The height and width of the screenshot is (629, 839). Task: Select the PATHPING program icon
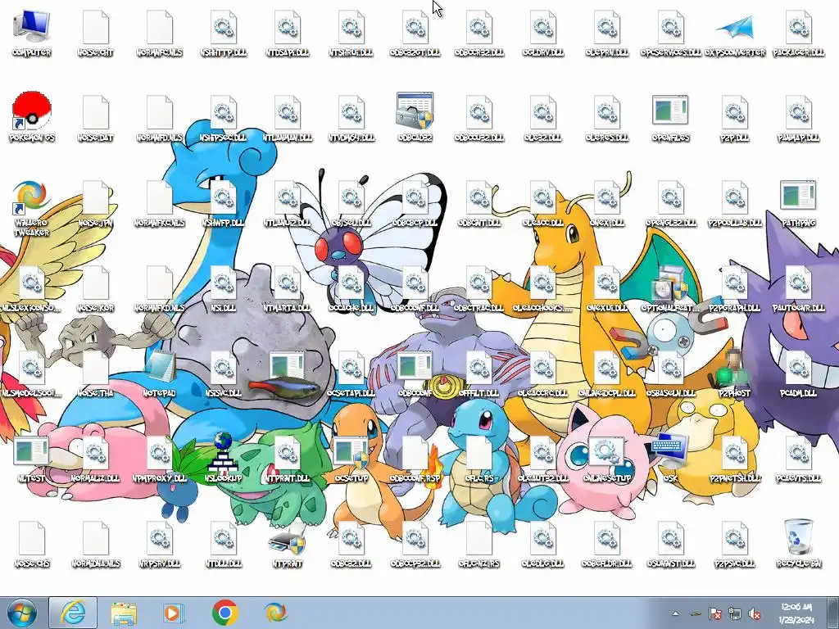click(x=798, y=196)
